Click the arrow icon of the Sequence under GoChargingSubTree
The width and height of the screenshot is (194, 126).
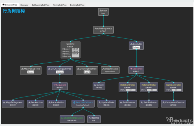pos(54,85)
